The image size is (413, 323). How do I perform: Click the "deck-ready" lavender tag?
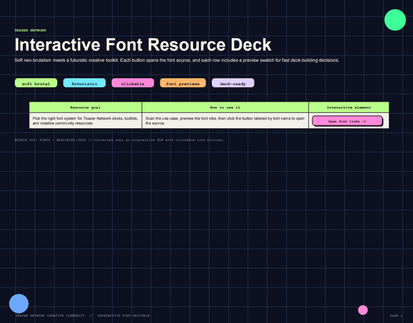tap(233, 83)
